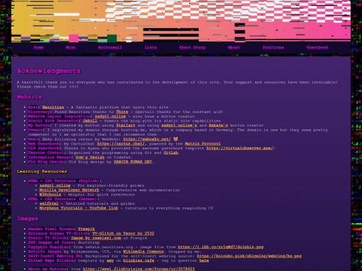The width and height of the screenshot is (362, 271).
Task: Open the Short Story navigation link
Action: [192, 48]
